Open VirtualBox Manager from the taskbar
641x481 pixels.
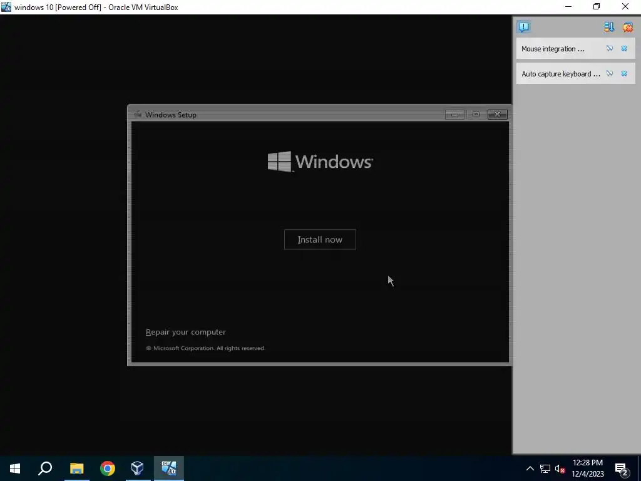[137, 468]
